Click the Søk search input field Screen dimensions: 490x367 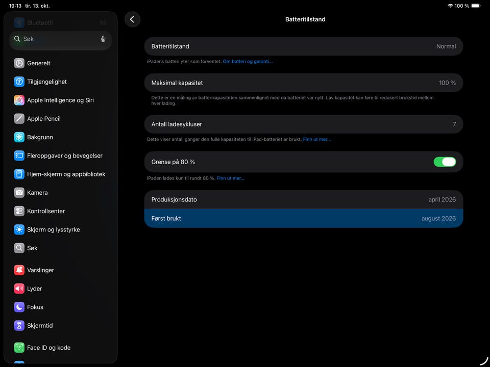coord(61,39)
